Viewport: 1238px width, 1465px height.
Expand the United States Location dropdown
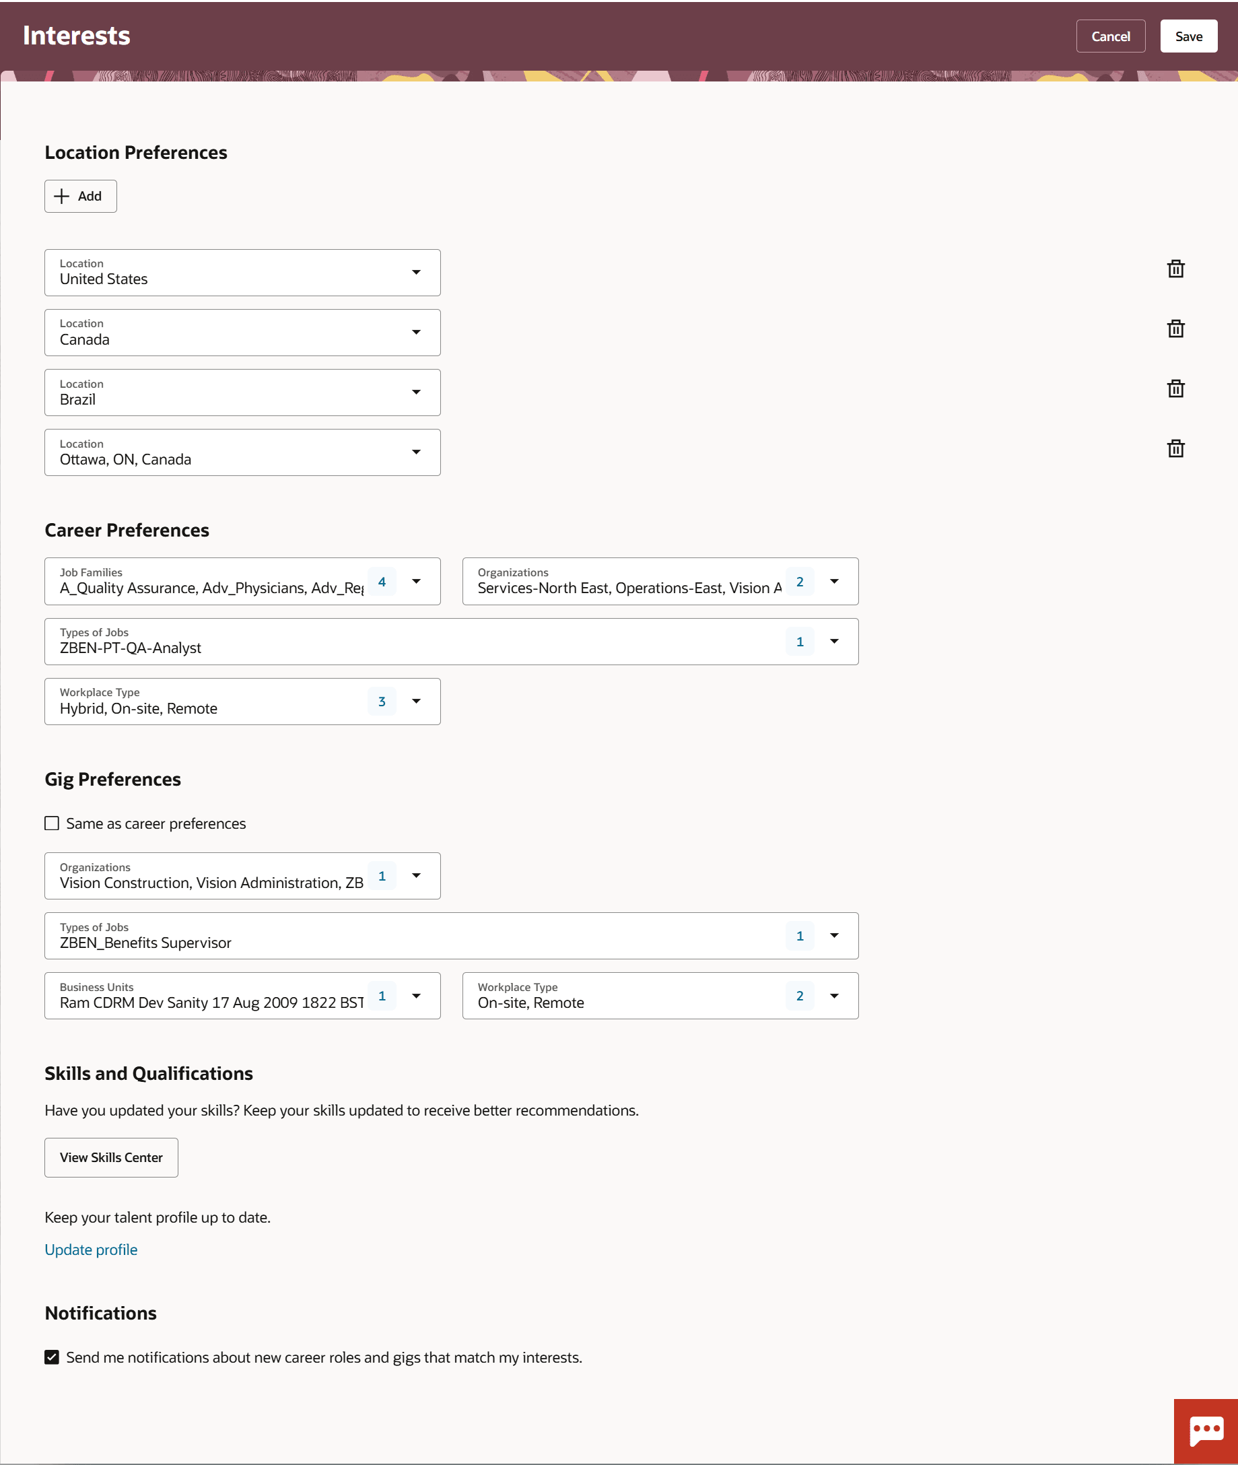click(416, 273)
